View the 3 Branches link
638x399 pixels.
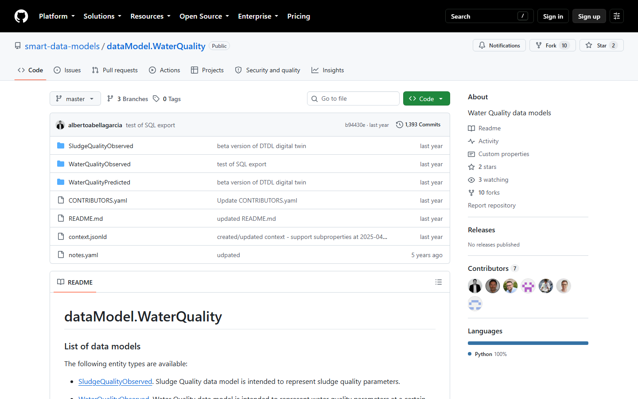128,98
